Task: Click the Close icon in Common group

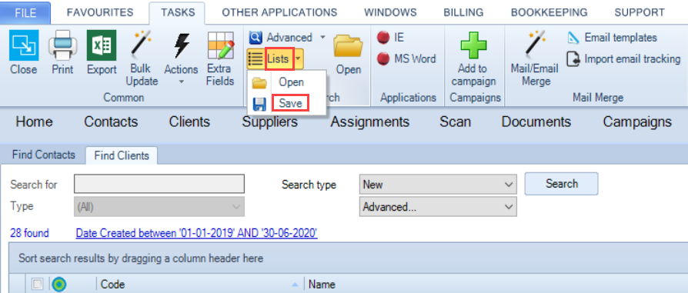Action: (24, 45)
